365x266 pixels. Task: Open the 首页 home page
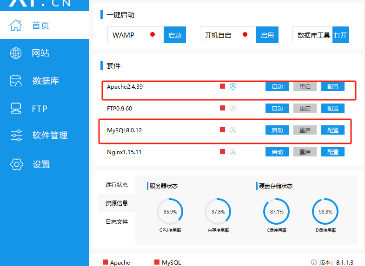44,25
